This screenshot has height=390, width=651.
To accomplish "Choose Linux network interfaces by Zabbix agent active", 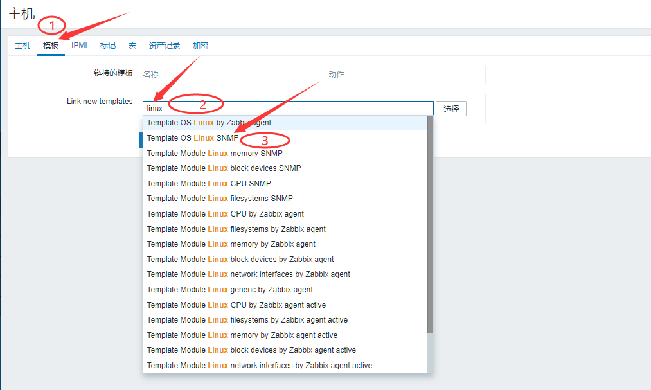I will (x=285, y=366).
